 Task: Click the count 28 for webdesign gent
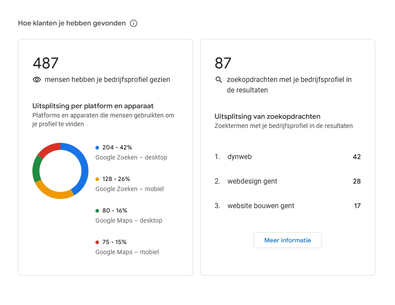pyautogui.click(x=357, y=181)
